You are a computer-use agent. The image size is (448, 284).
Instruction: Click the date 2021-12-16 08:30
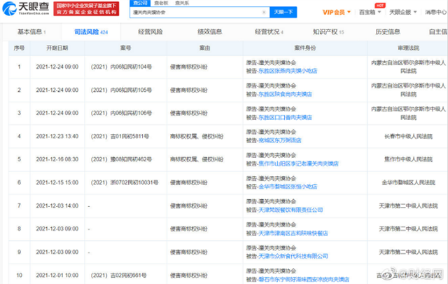click(x=57, y=159)
